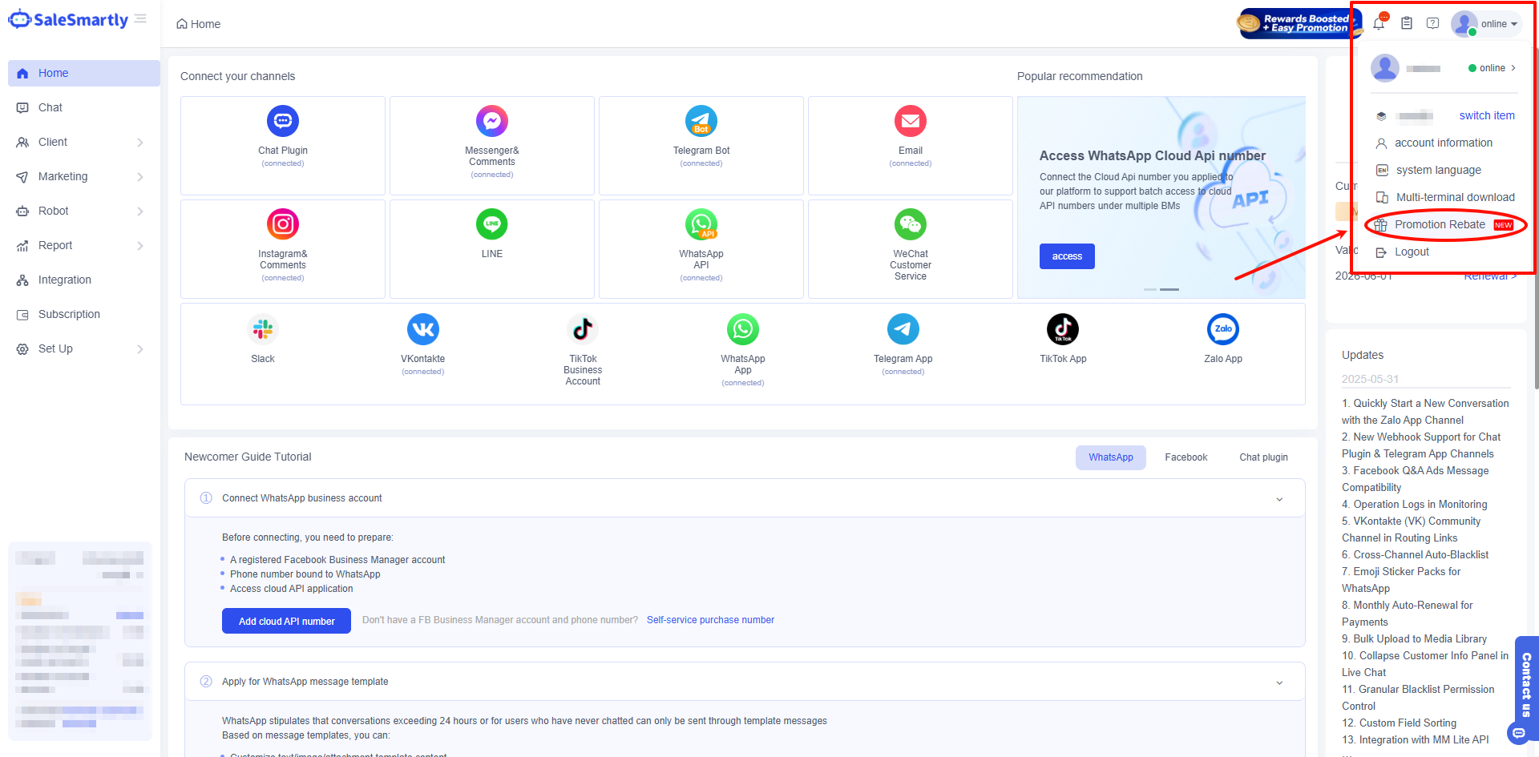This screenshot has height=757, width=1539.
Task: Click the Custom Field Sorting update
Action: (x=1400, y=723)
